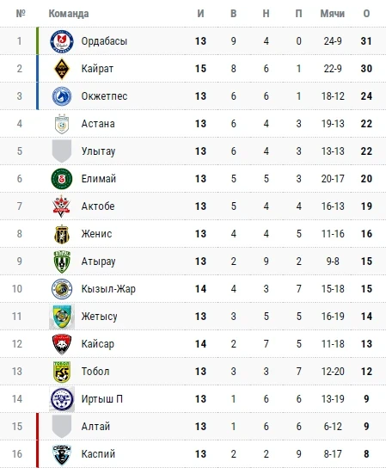Click the Ордабасы club logo
Screen dimensions: 386x474
62,41
